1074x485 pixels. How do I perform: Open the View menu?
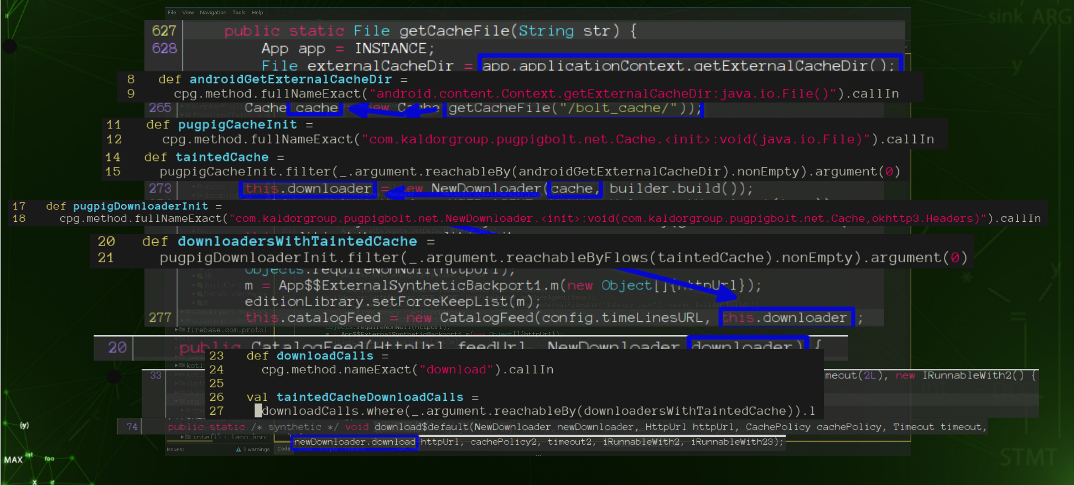point(188,12)
